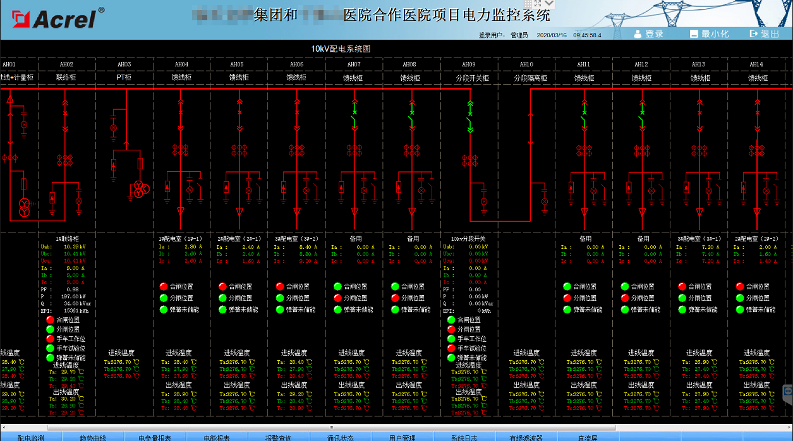Expand the side panel handle on right edge
Screen dimensions: 793x441
coord(788,392)
